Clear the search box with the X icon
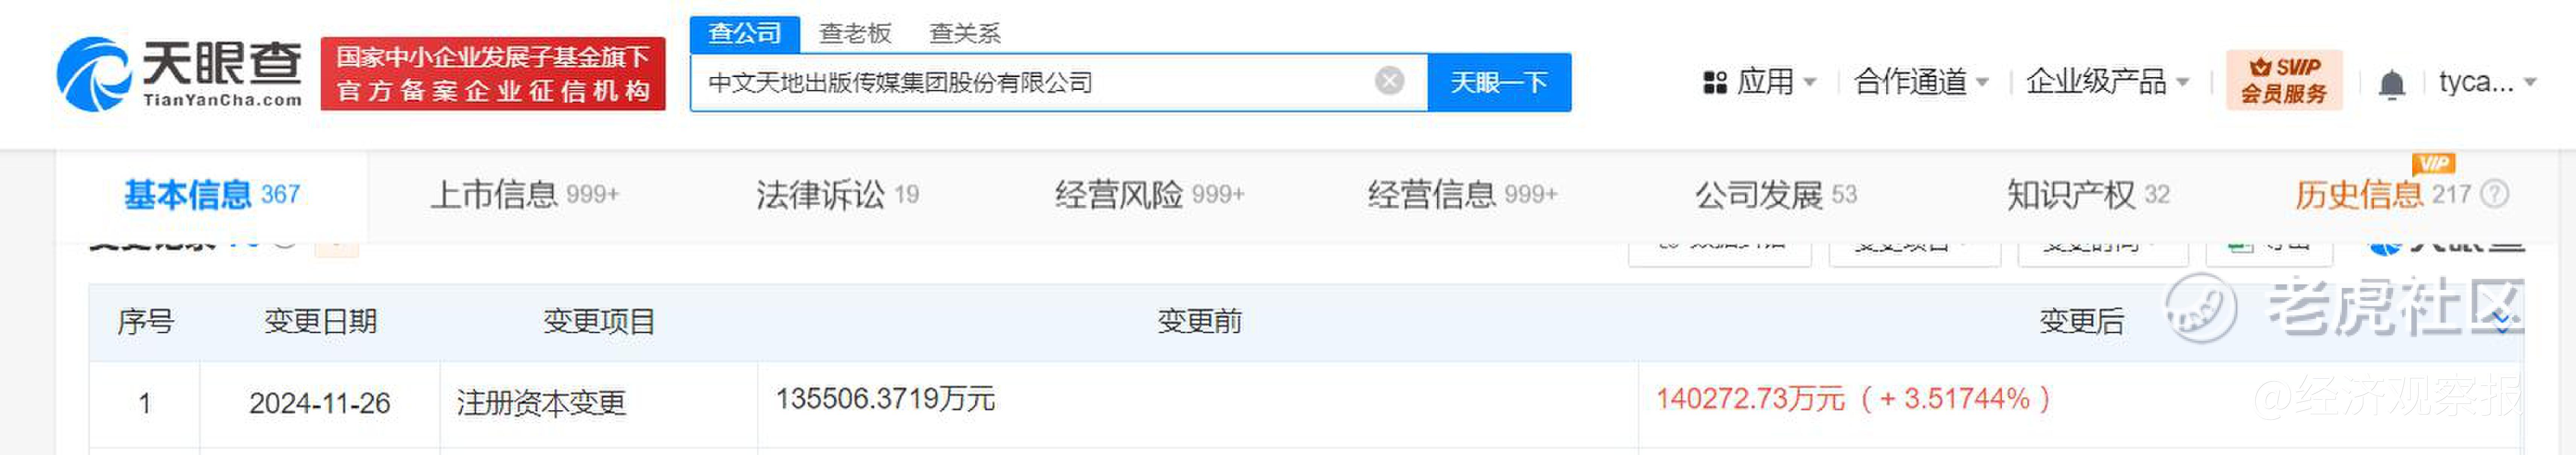Screen dimensions: 2576x455 point(1389,81)
